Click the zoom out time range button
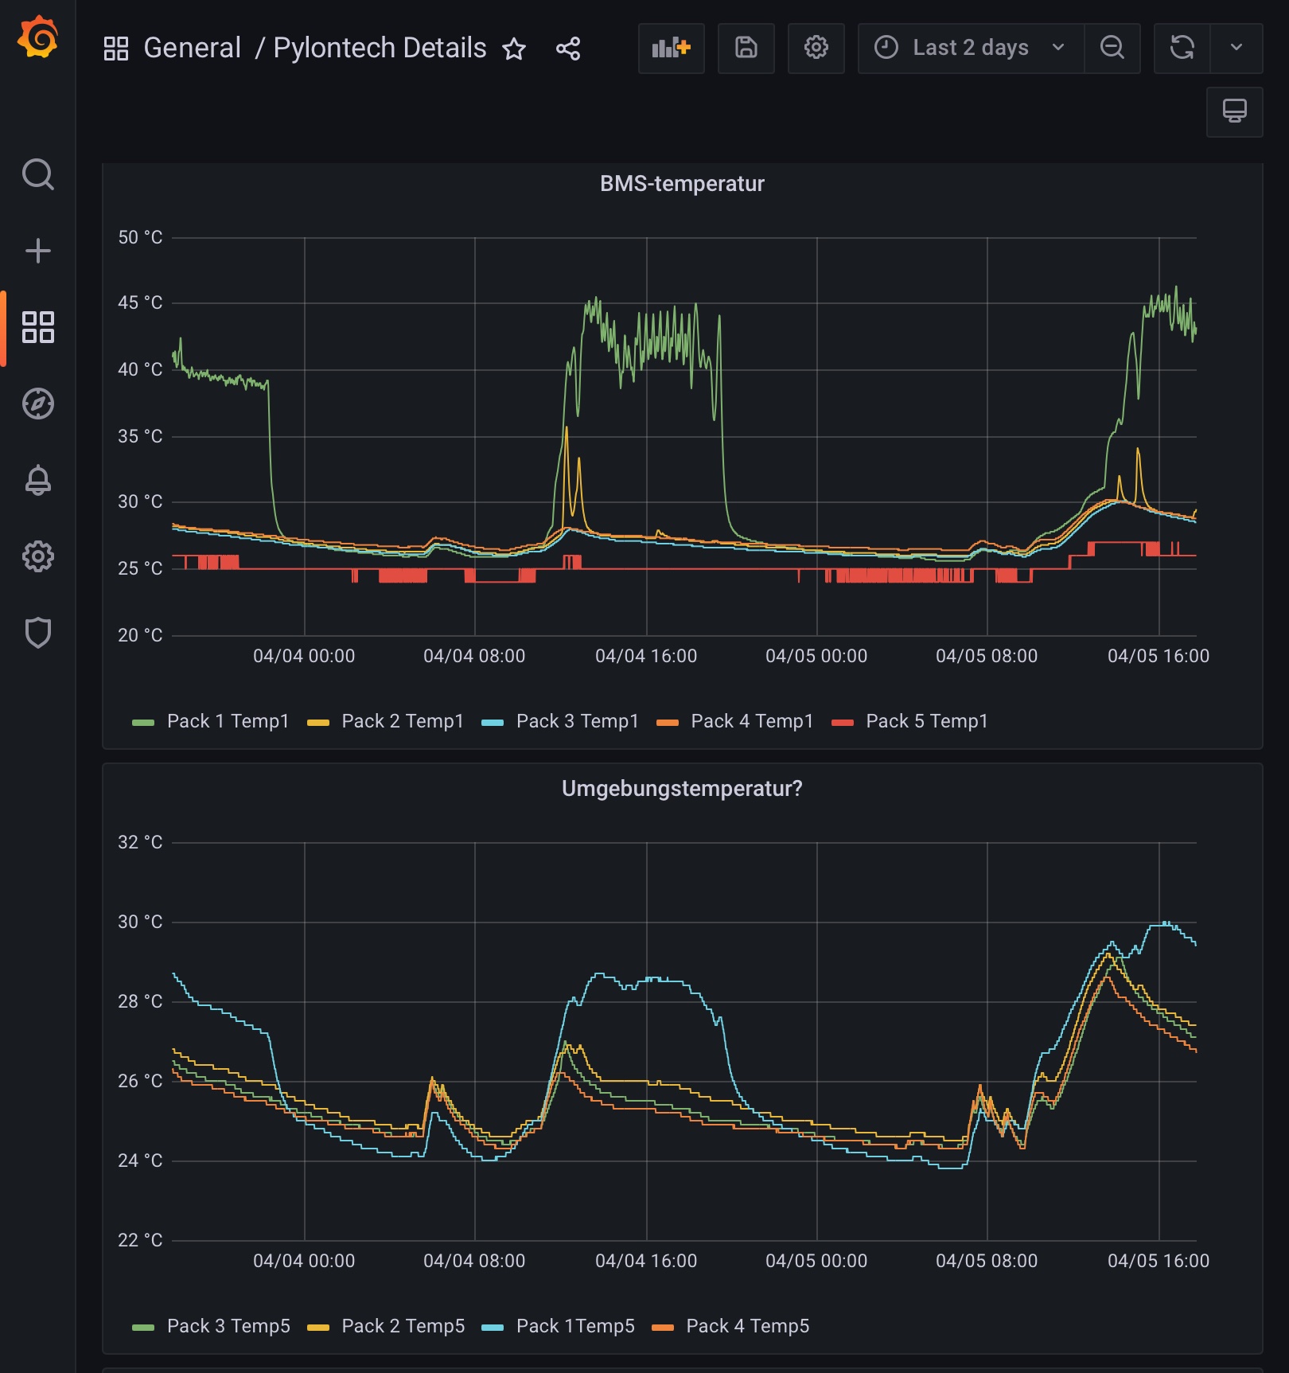Viewport: 1289px width, 1373px height. point(1112,49)
